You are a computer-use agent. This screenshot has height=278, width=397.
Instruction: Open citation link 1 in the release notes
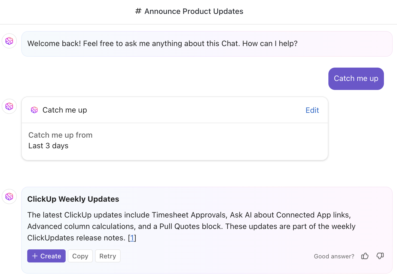pyautogui.click(x=132, y=238)
